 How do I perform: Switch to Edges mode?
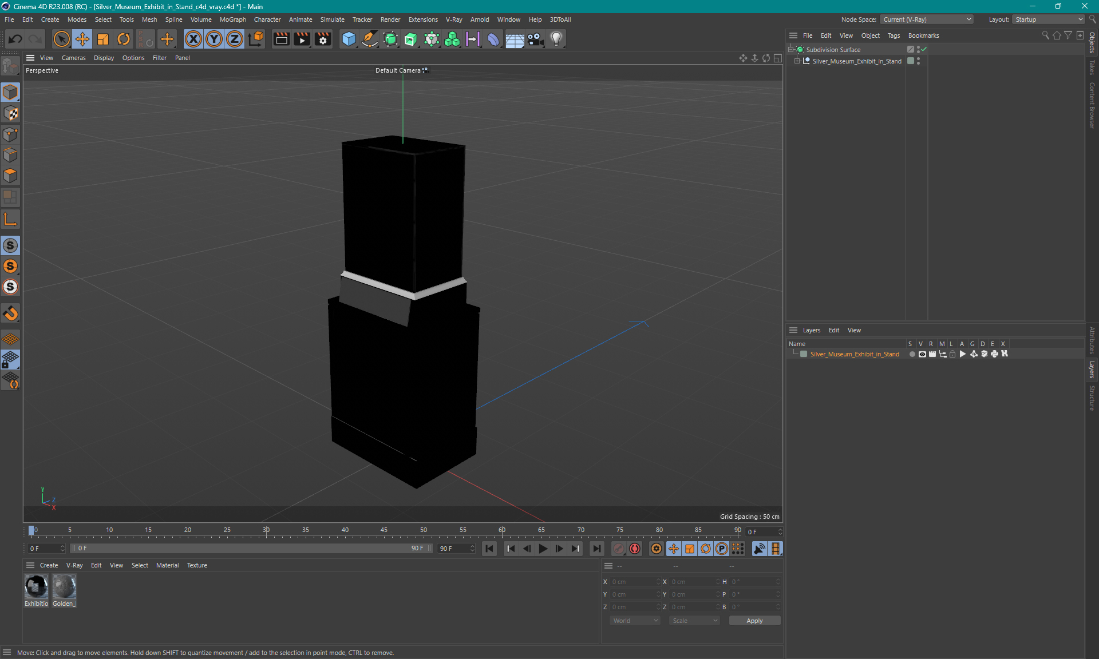tap(10, 155)
